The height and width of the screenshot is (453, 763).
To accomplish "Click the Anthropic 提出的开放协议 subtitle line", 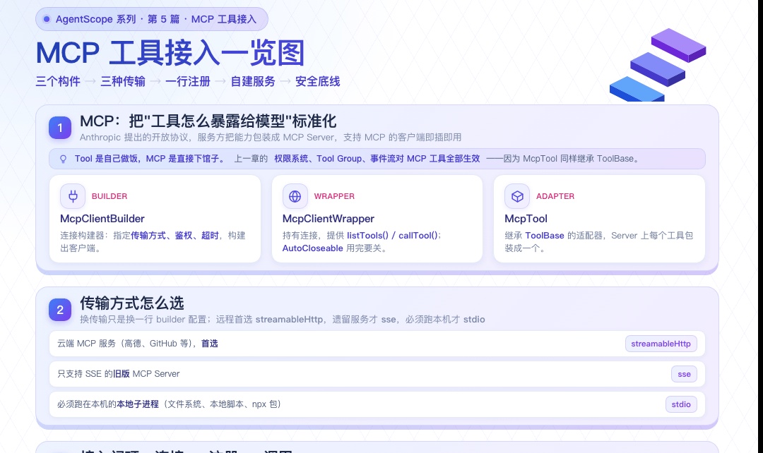I will [271, 138].
